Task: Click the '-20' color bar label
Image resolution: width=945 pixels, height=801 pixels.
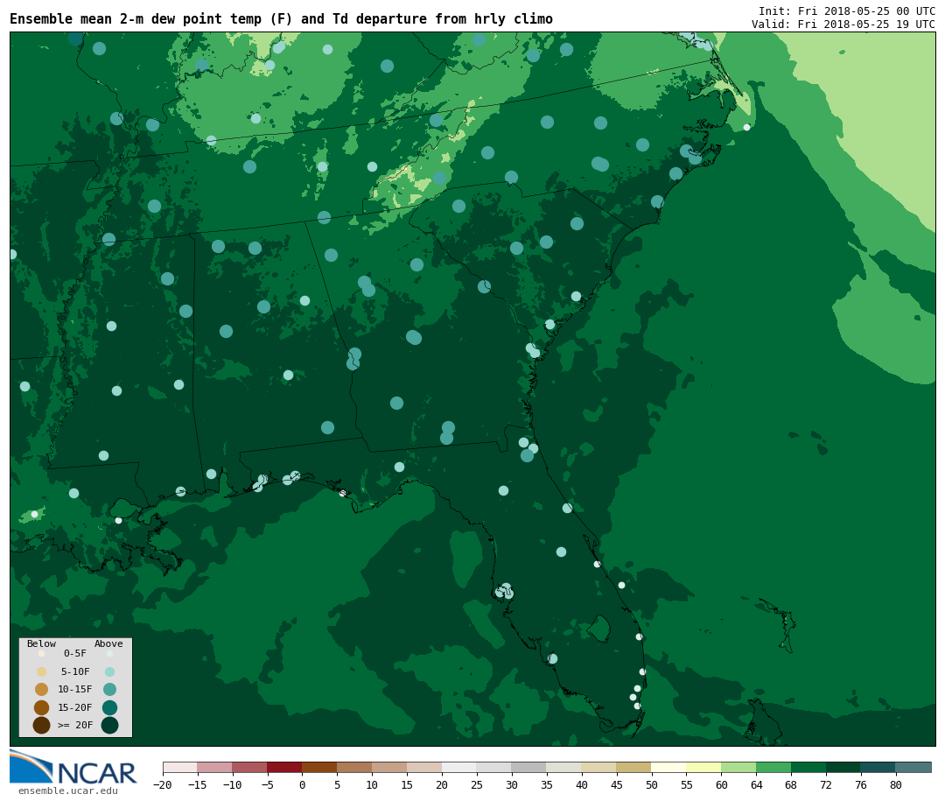Action: 162,784
